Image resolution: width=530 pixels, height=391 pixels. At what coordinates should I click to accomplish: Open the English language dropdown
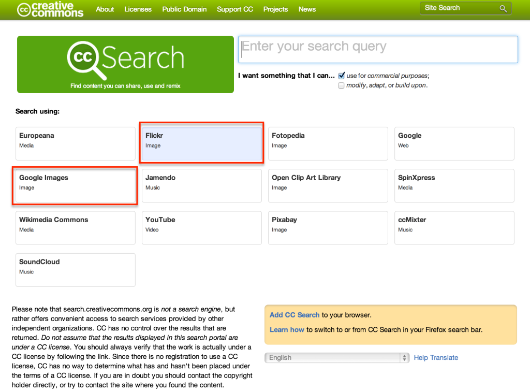337,357
